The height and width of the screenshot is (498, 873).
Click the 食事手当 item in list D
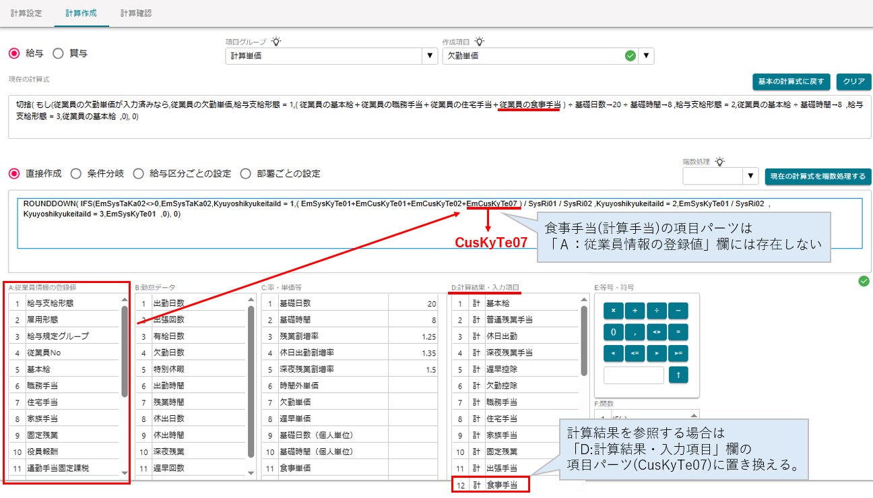tap(490, 484)
